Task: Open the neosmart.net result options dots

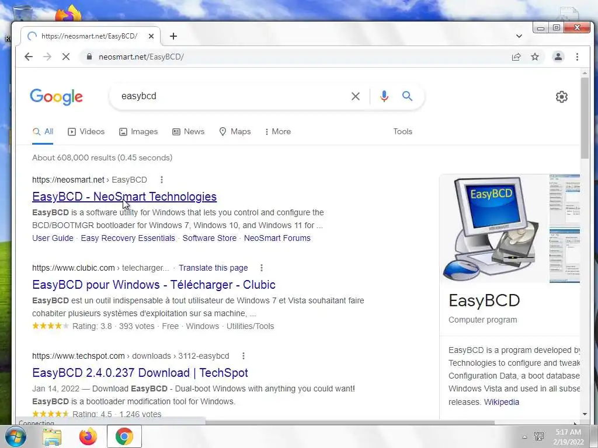Action: (162, 180)
